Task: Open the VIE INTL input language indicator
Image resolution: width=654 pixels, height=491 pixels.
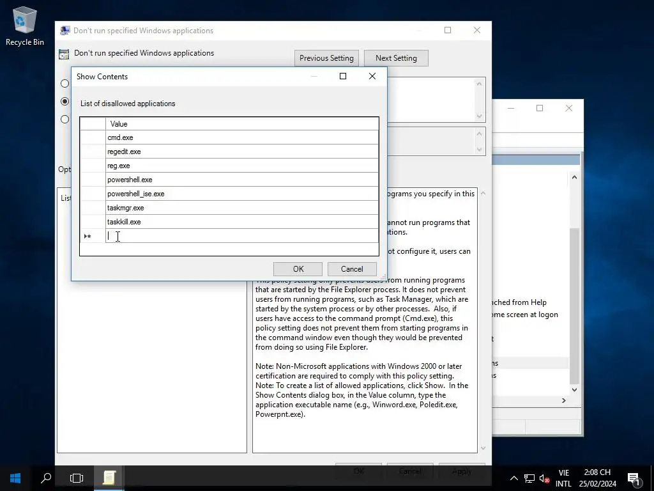Action: click(563, 478)
